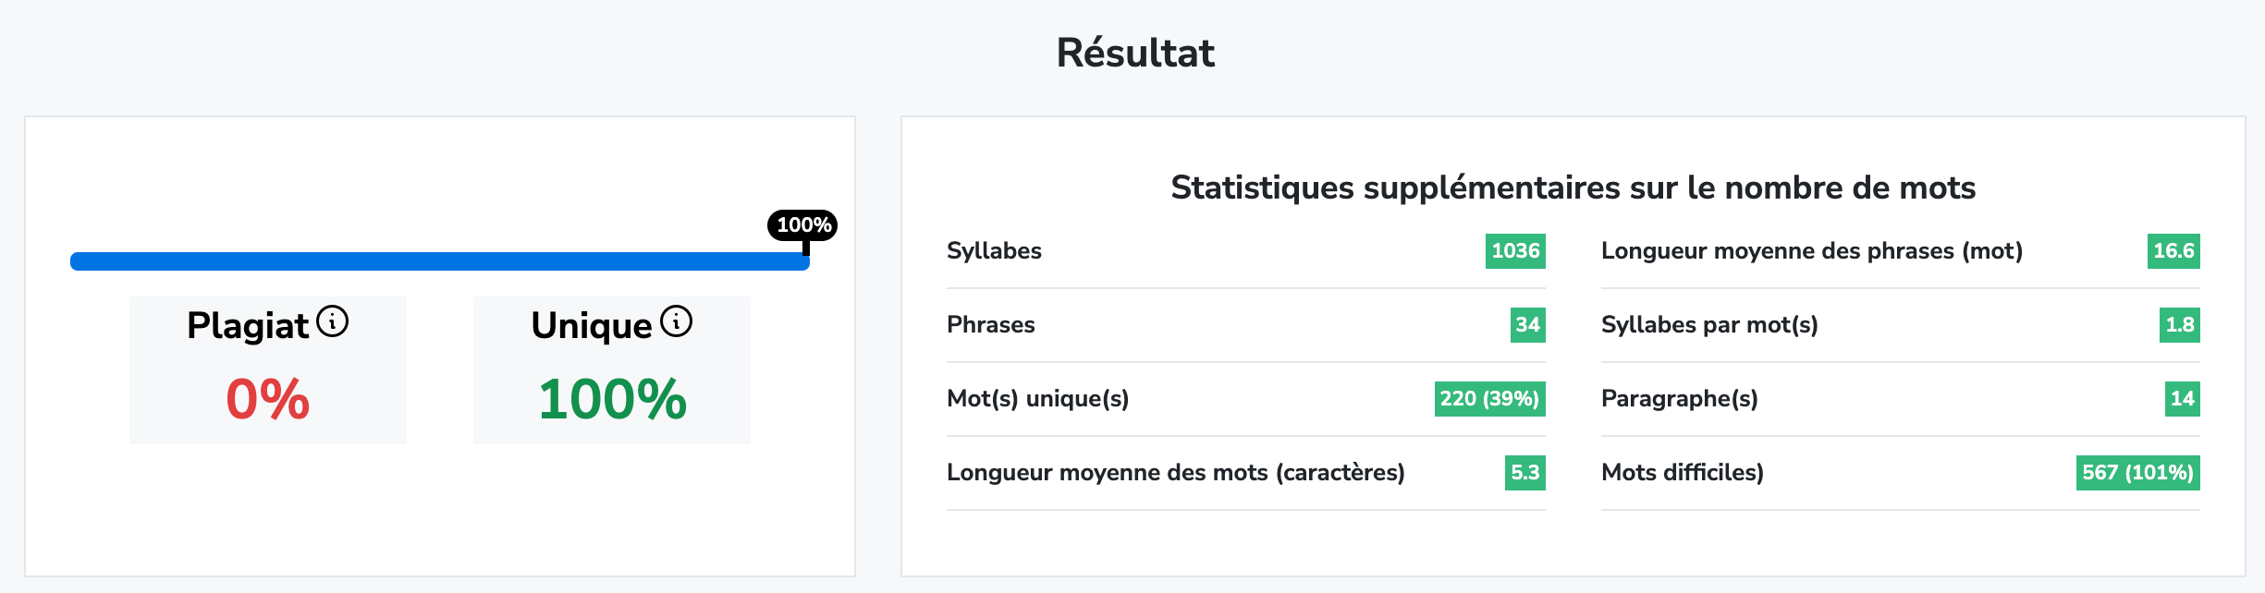The height and width of the screenshot is (593, 2265).
Task: Click the info icon next to Plagiat
Action: coord(333,321)
